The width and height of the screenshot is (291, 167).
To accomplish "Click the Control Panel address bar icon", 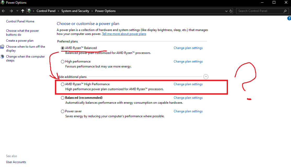I will (x=29, y=11).
